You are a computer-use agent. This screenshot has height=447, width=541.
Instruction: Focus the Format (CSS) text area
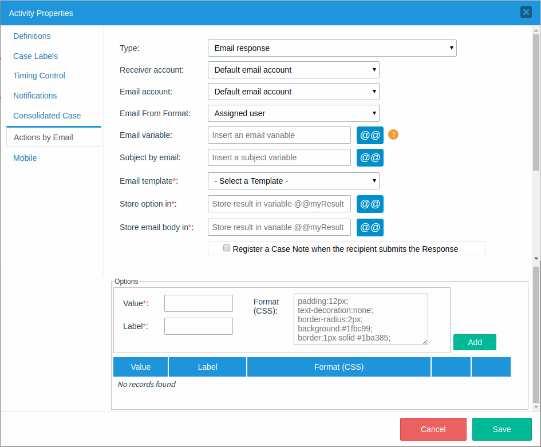361,319
